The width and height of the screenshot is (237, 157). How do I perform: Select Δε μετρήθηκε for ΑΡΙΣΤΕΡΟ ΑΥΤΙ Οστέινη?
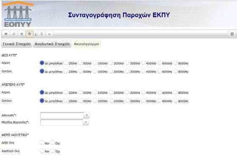42,101
